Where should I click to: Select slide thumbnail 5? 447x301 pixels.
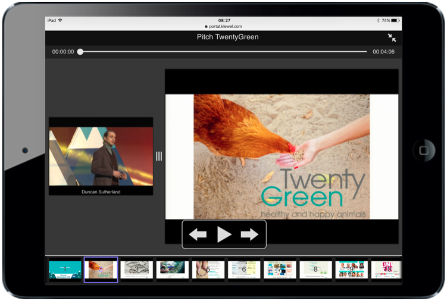click(x=208, y=269)
